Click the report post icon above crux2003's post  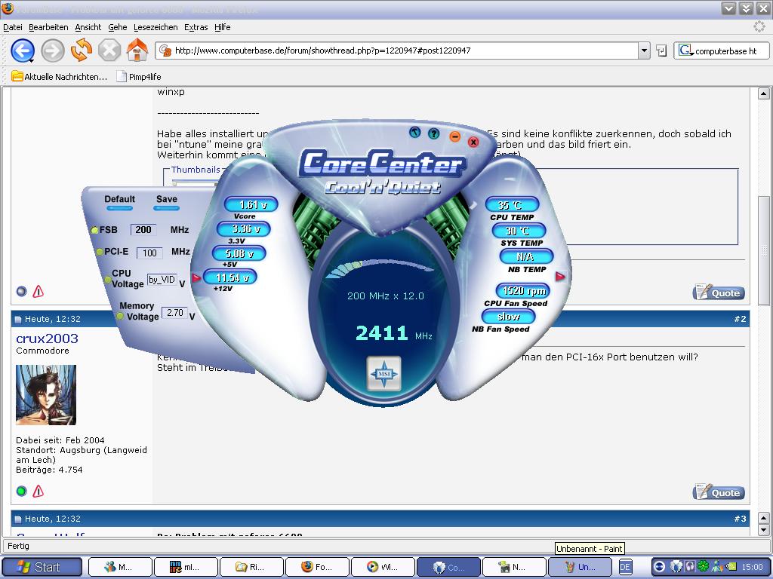pos(38,292)
